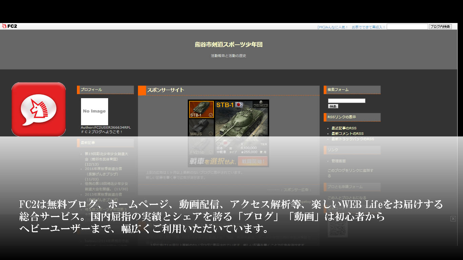Open the 管理画面 link
463x260 pixels.
(339, 161)
